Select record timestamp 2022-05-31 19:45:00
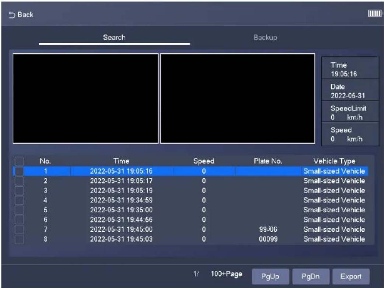Image resolution: width=384 pixels, height=288 pixels. click(121, 229)
